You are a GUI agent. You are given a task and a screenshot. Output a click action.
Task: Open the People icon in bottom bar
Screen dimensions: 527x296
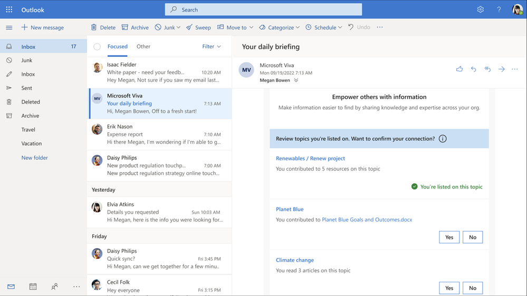coord(54,287)
